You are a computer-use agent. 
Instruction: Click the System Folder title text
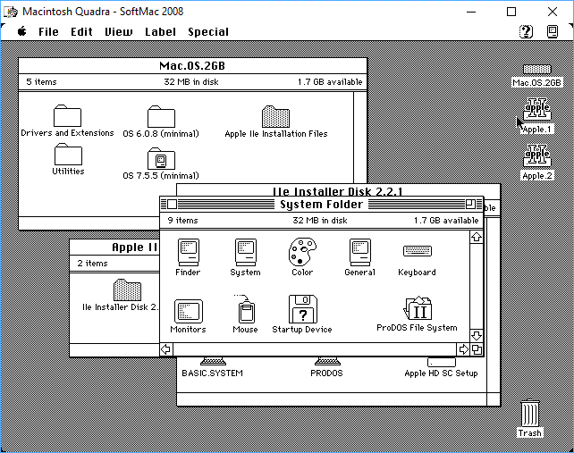pos(321,205)
